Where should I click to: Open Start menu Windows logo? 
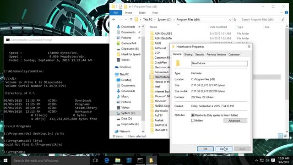pyautogui.click(x=5, y=160)
